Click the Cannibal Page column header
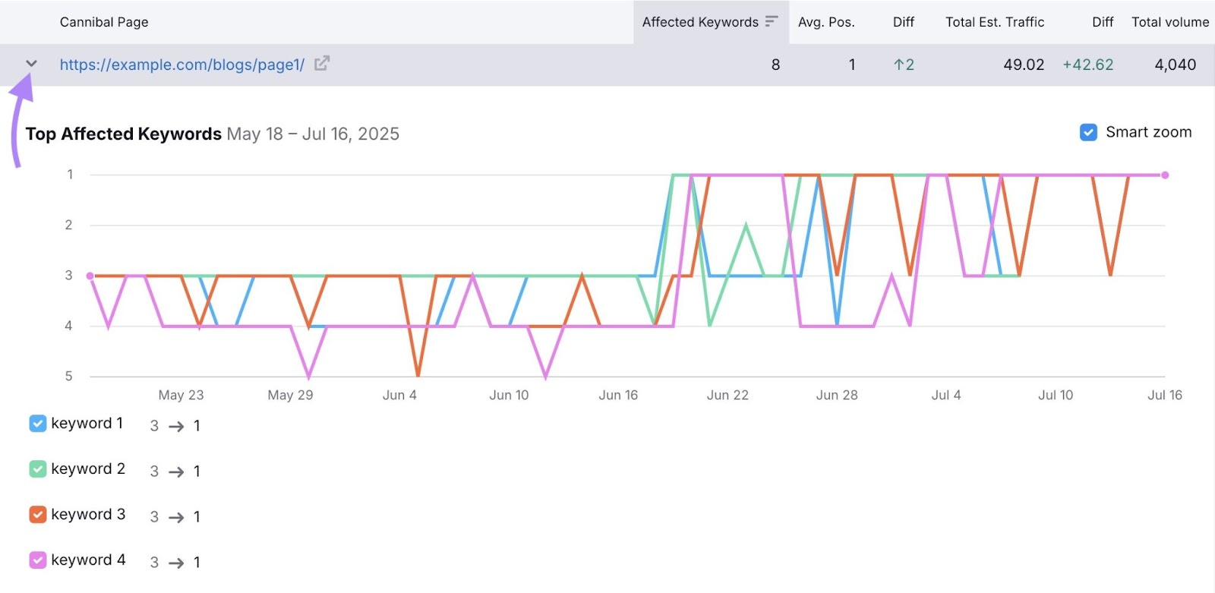The image size is (1215, 593). tap(104, 22)
